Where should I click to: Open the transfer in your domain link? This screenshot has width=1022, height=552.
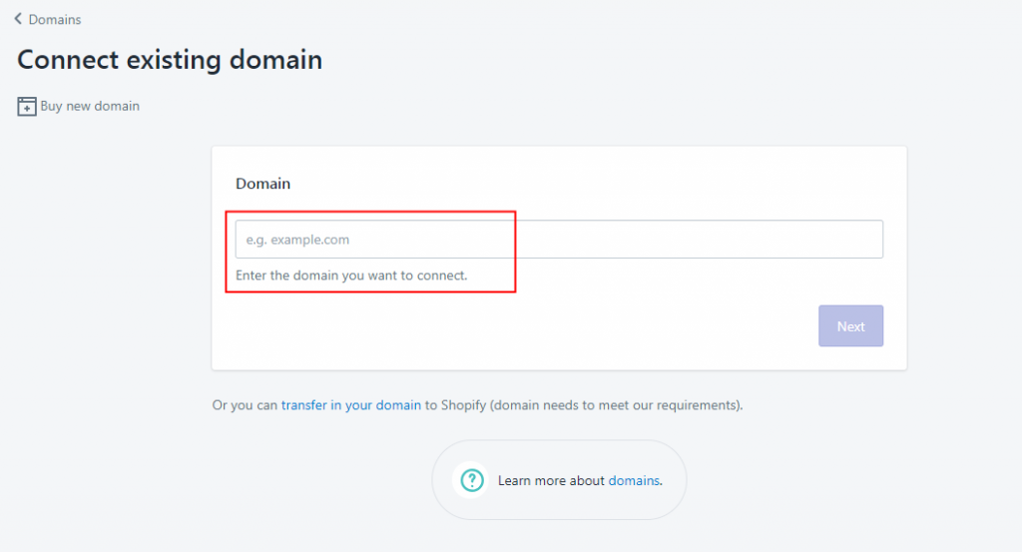(x=350, y=404)
